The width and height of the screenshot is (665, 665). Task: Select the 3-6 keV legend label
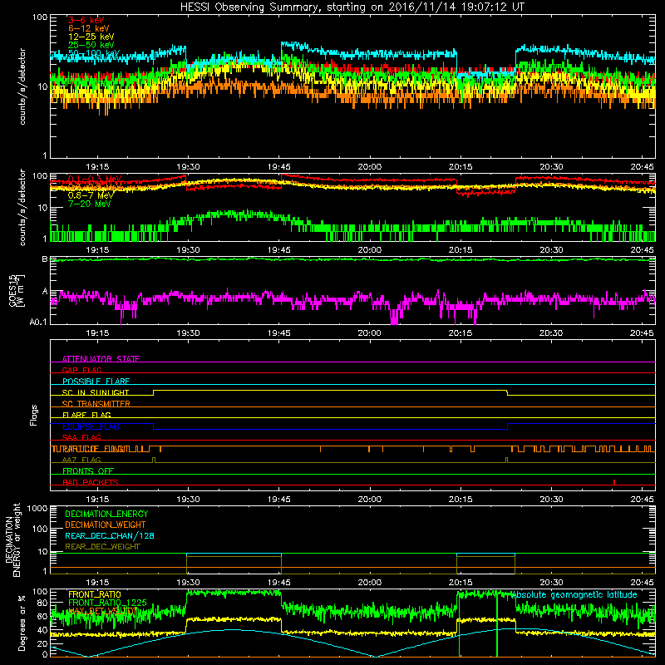pos(86,20)
